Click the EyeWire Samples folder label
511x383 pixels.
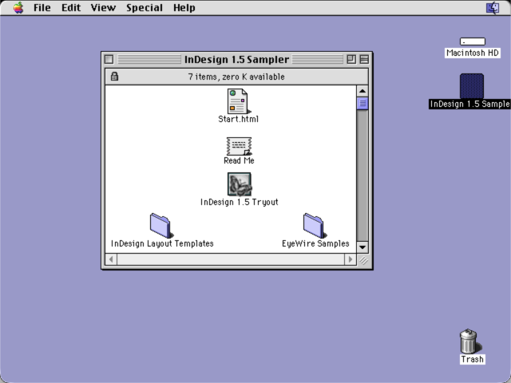pos(315,243)
